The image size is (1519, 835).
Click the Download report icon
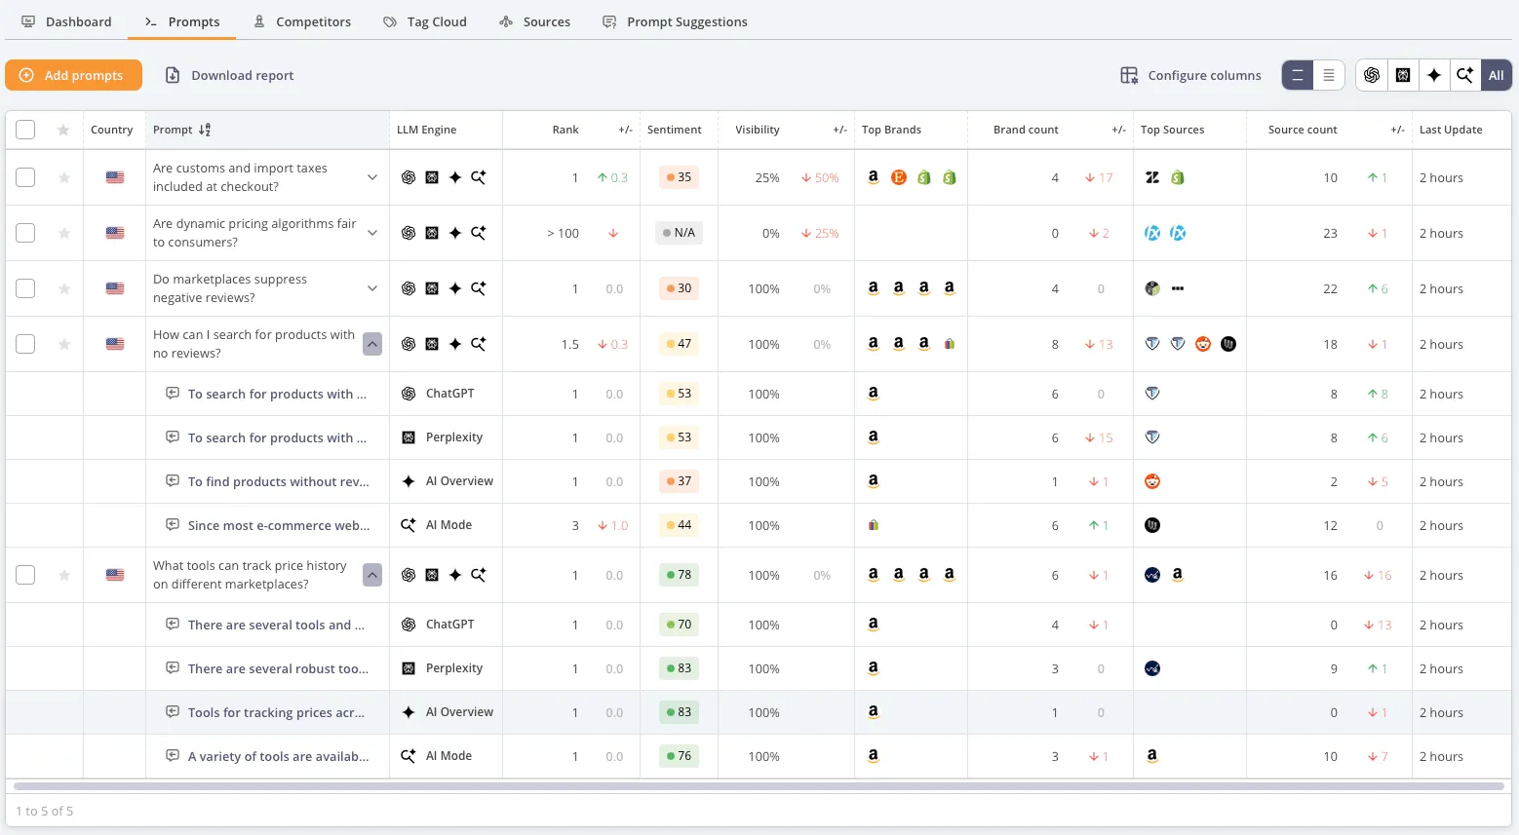[175, 74]
